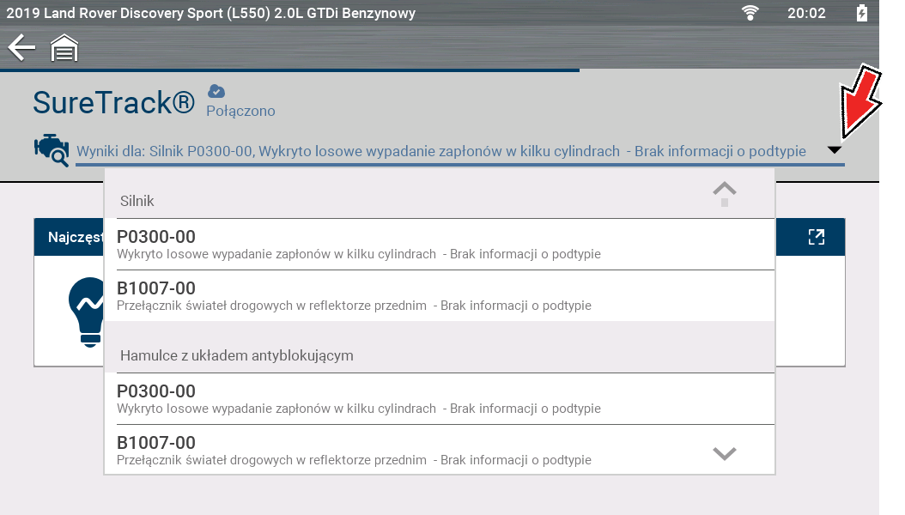Screen dimensions: 905x515
Task: Expand the panel with the fullscreen icon
Action: click(x=816, y=238)
